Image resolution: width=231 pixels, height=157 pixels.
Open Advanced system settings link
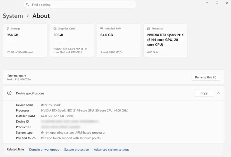click(x=112, y=150)
